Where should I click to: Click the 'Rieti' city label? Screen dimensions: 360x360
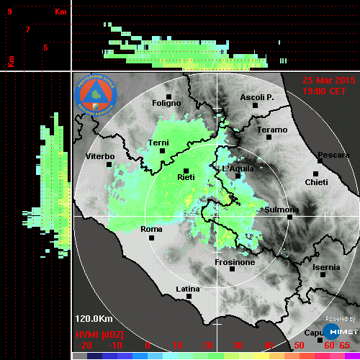[x=186, y=177]
